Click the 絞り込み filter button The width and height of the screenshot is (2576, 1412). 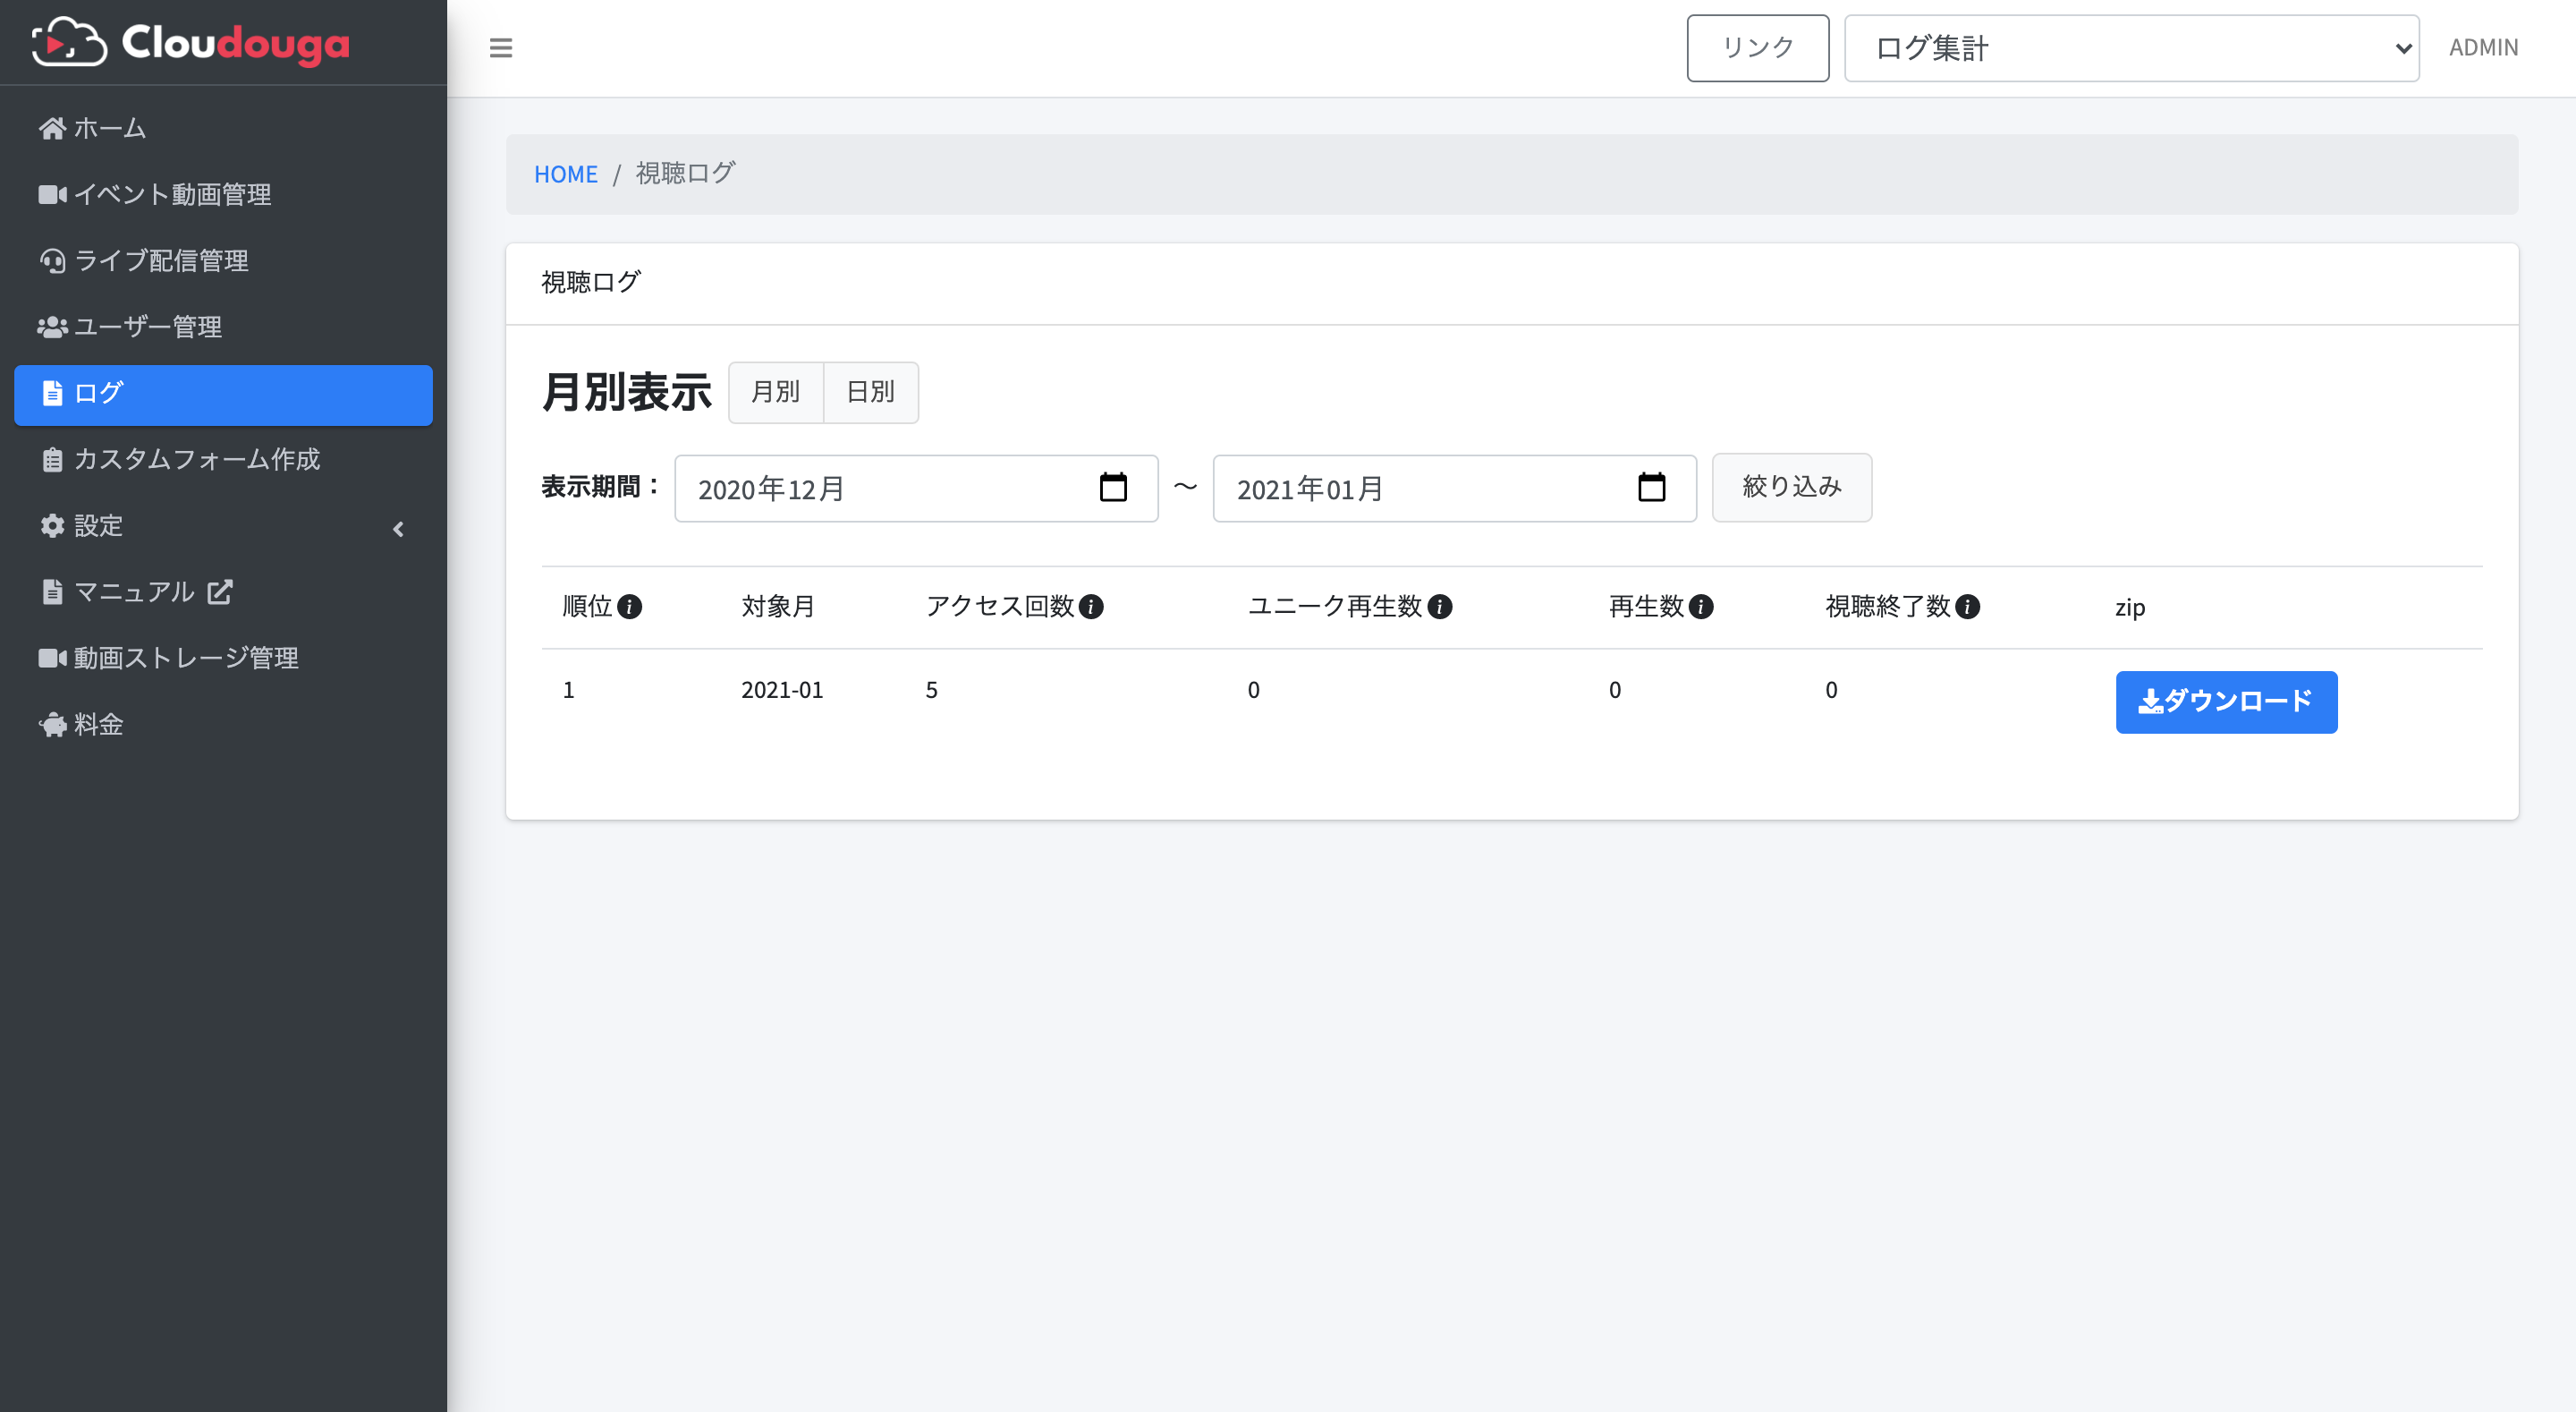1791,488
